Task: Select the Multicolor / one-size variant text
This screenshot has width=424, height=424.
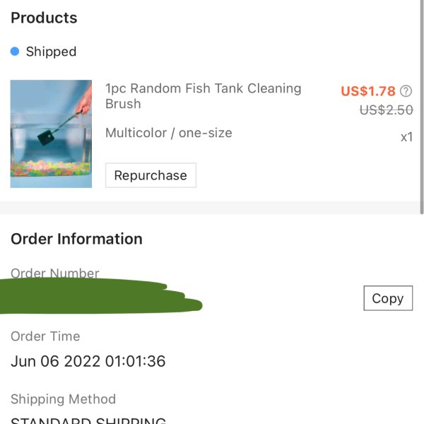Action: pyautogui.click(x=169, y=133)
